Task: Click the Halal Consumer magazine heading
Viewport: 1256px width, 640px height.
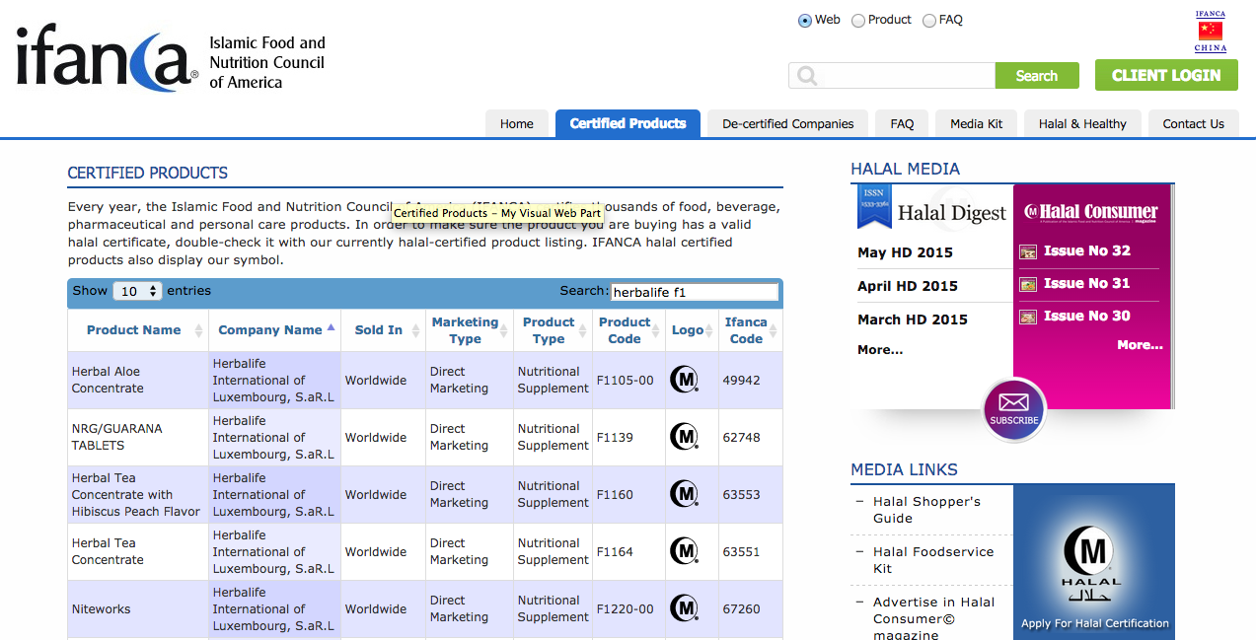Action: point(1091,212)
